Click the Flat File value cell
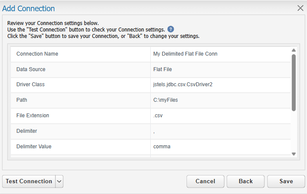Viewport: 307px width, 194px height. pos(221,69)
